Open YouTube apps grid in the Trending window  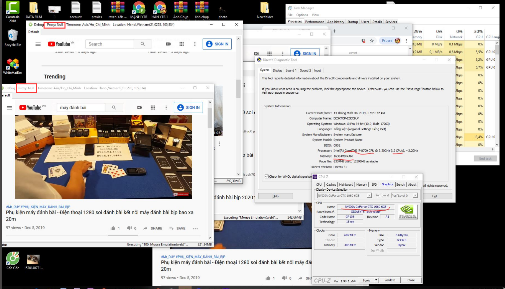pyautogui.click(x=182, y=44)
